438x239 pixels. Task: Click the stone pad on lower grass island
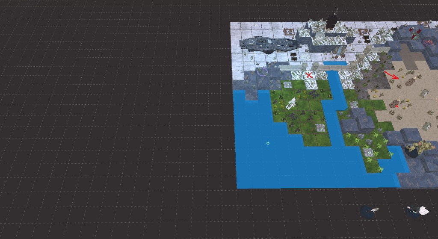(320, 128)
